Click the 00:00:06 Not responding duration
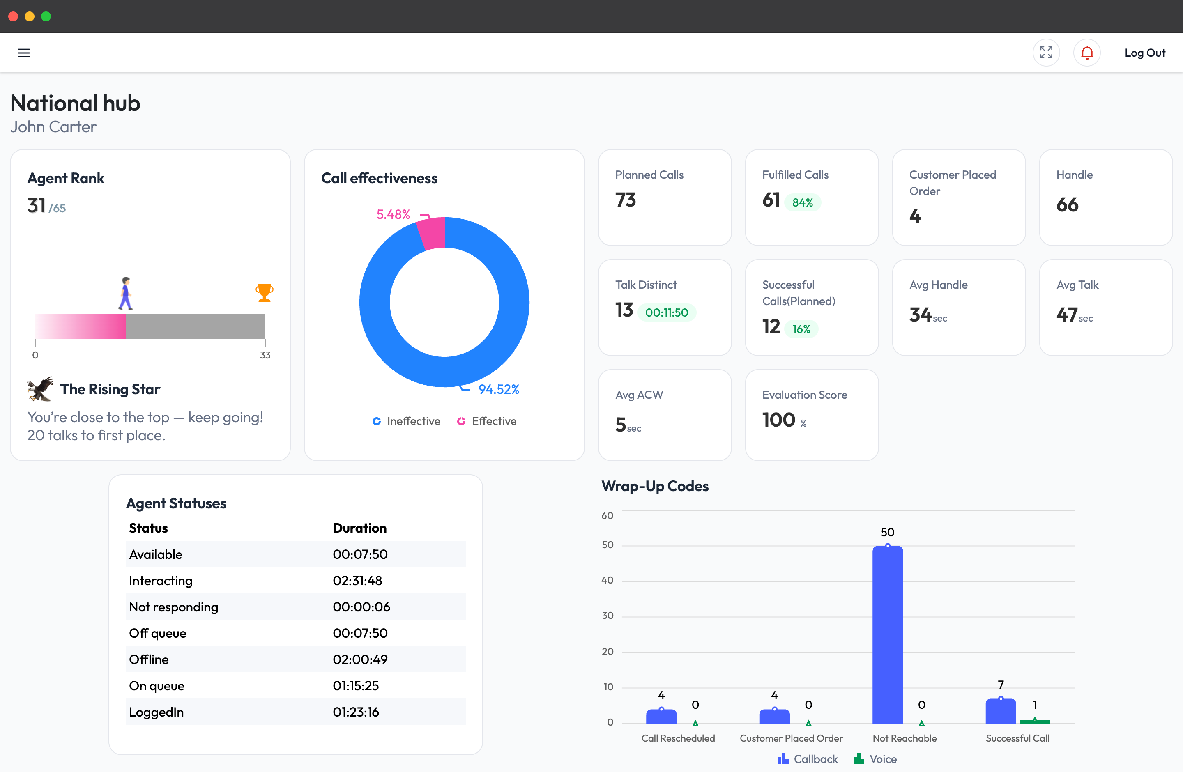The height and width of the screenshot is (772, 1183). click(x=361, y=607)
